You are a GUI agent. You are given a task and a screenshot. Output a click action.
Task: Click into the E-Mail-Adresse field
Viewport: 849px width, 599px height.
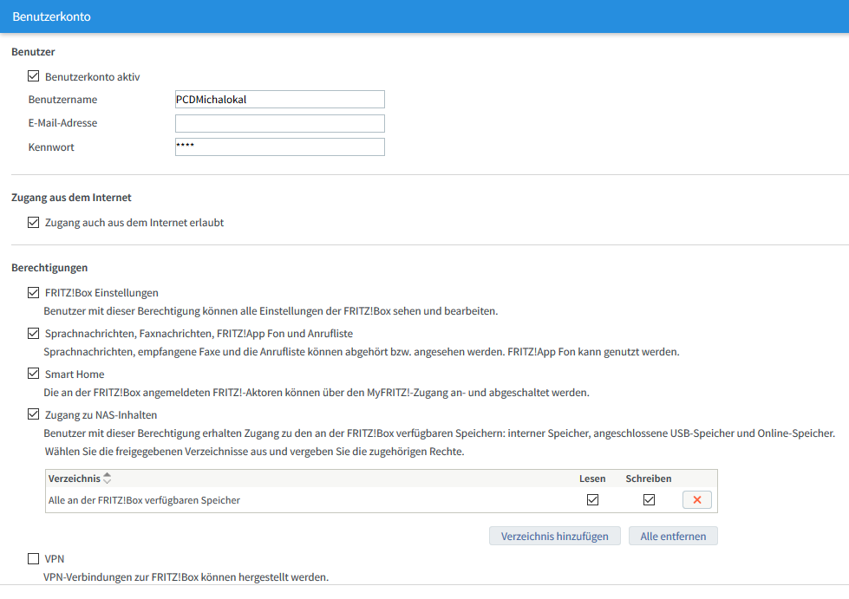279,123
